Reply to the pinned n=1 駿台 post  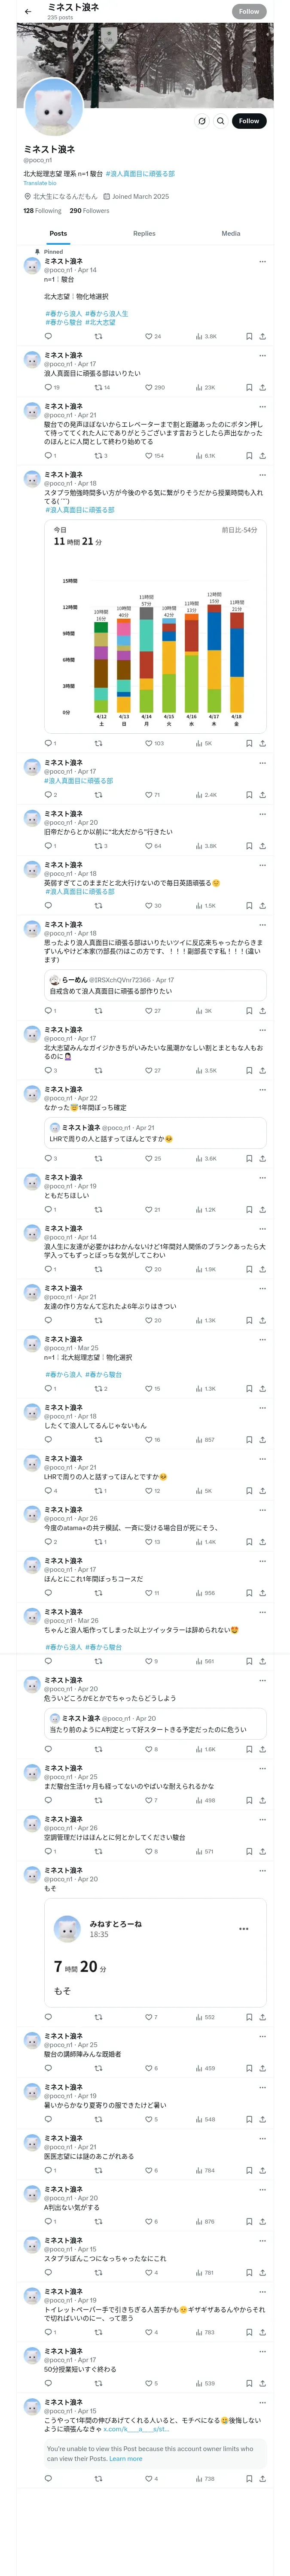click(x=48, y=336)
